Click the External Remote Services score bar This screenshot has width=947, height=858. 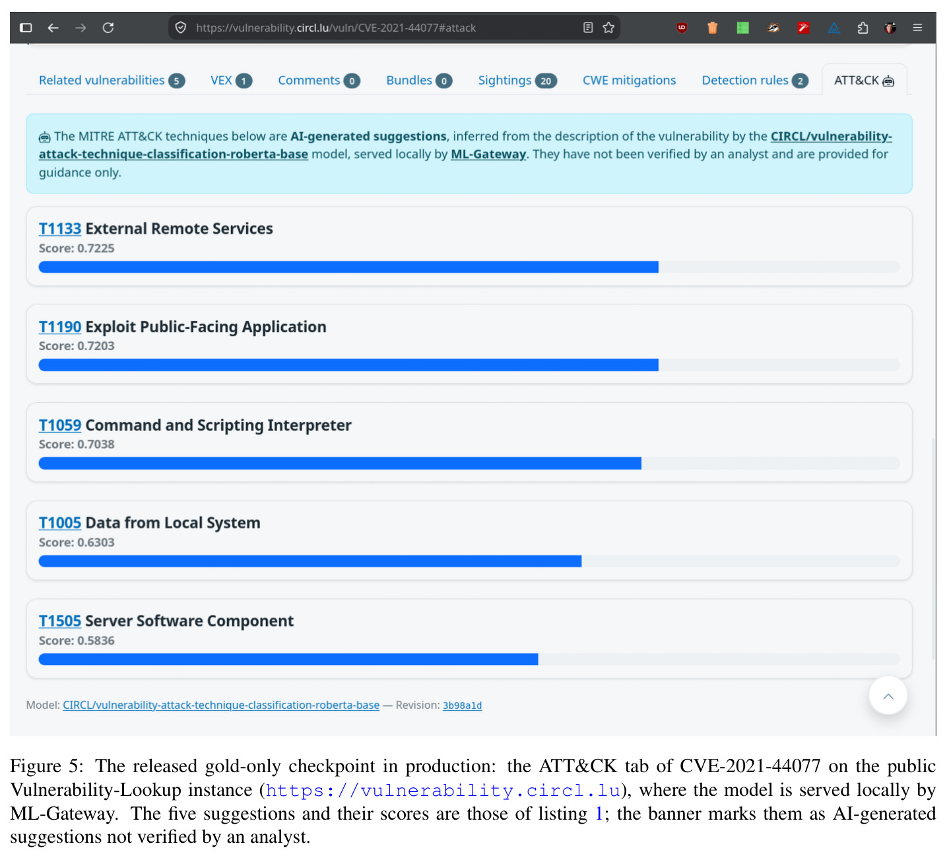(469, 267)
